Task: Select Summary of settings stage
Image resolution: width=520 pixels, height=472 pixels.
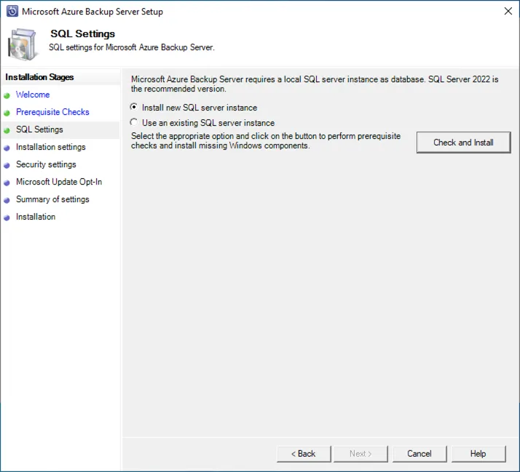Action: pos(52,199)
